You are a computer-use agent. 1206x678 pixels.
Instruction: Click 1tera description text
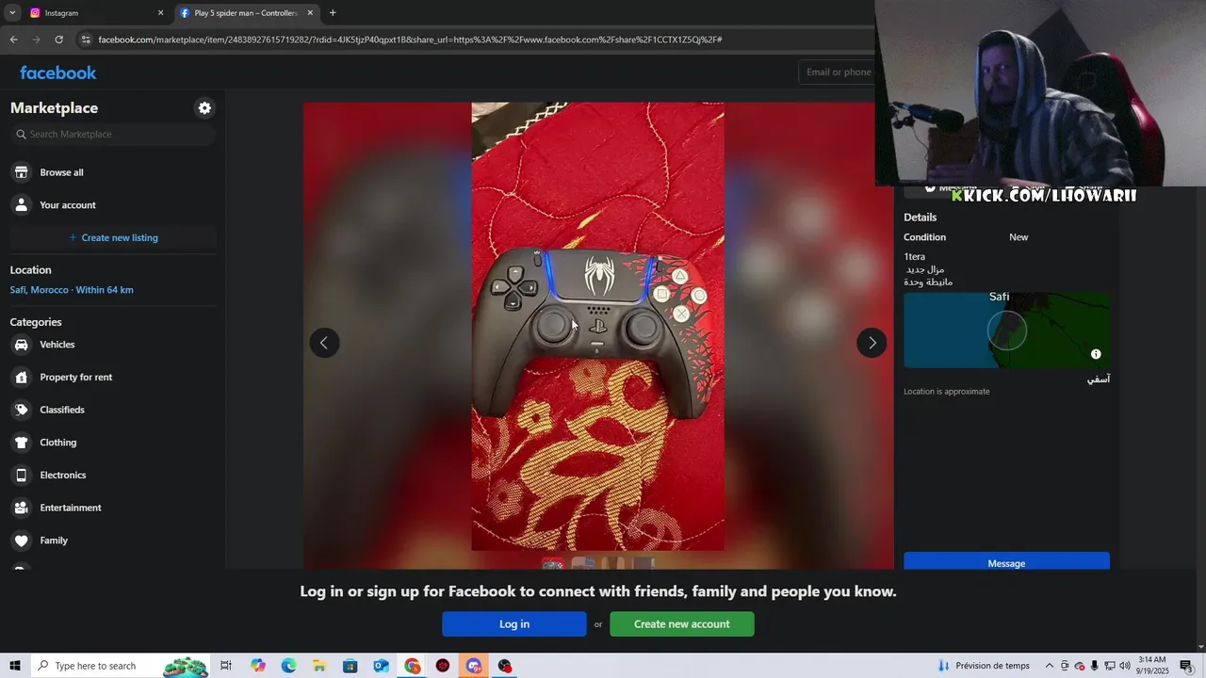coord(915,257)
